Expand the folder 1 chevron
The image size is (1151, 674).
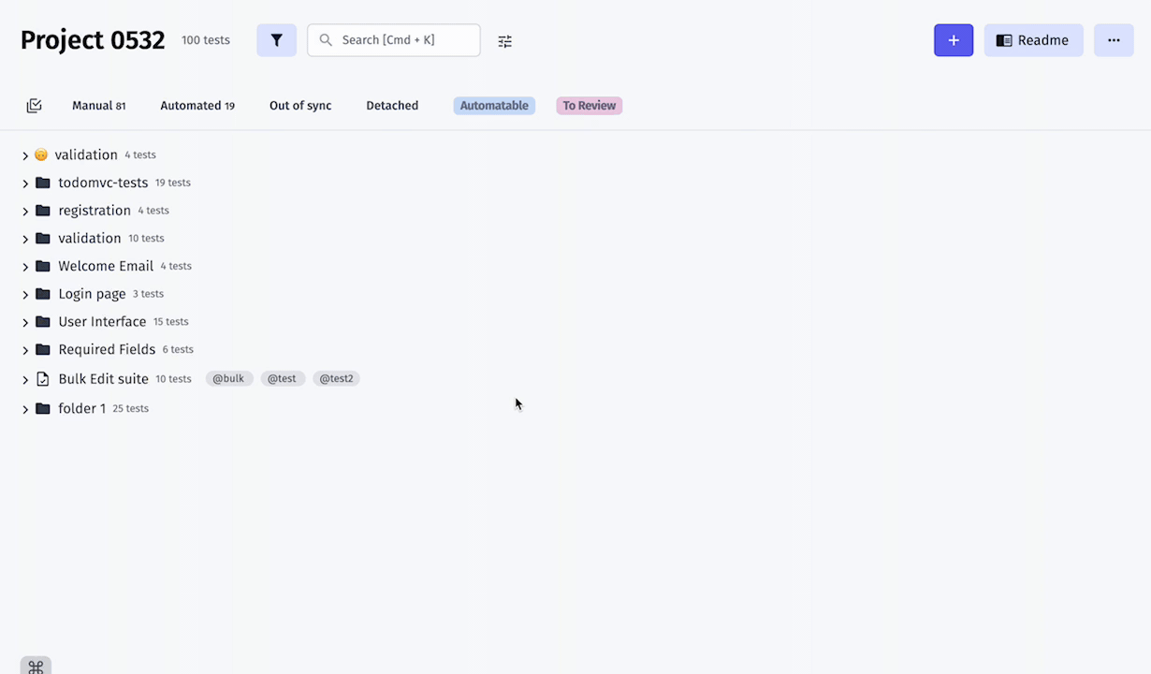click(x=25, y=409)
